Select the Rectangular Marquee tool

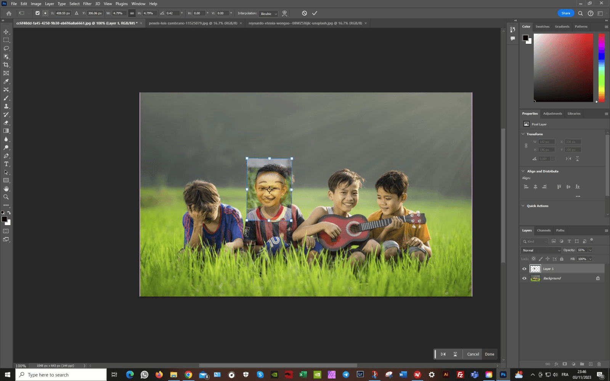pos(6,40)
